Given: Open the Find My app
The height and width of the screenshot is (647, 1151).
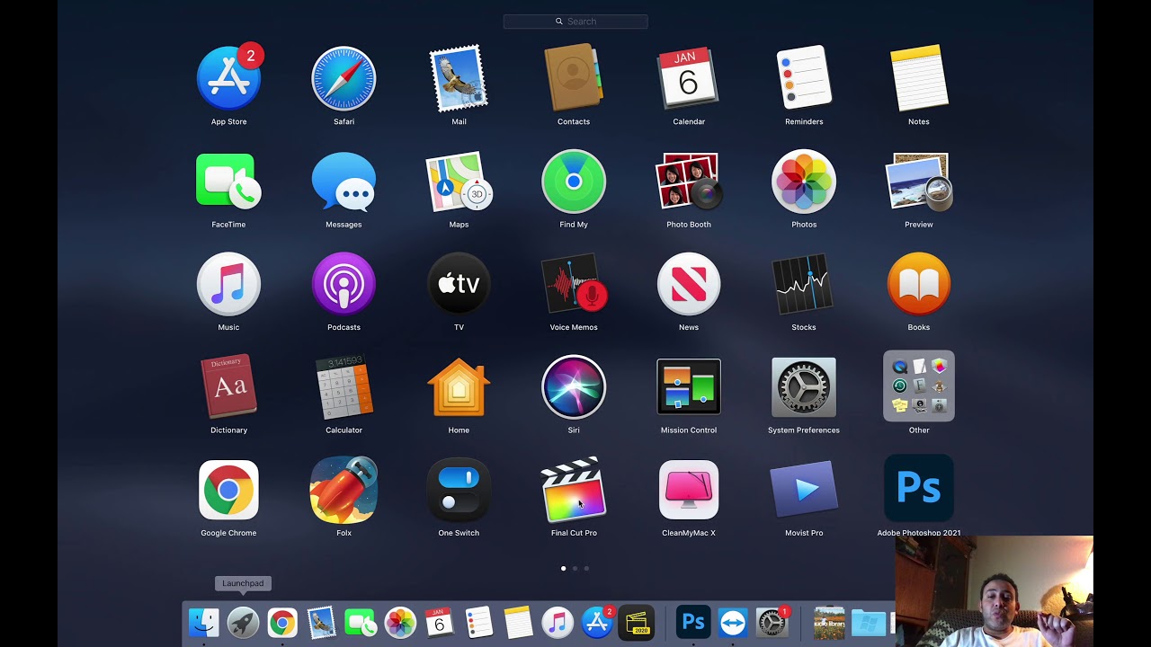Looking at the screenshot, I should 574,182.
